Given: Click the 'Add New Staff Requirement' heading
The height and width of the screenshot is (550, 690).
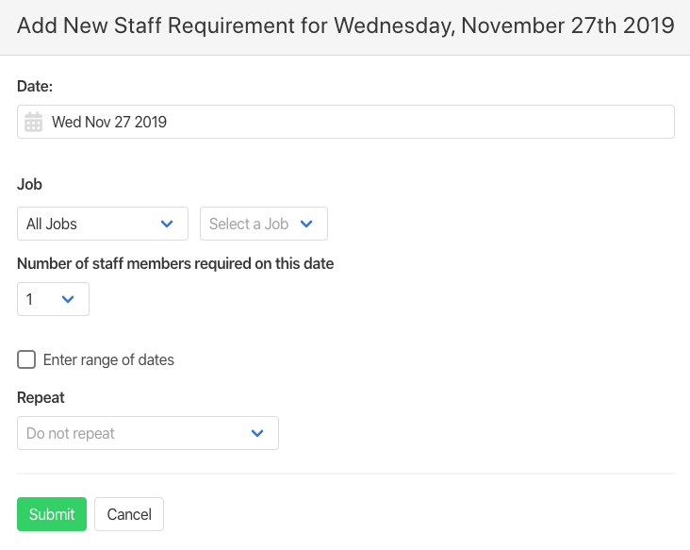Looking at the screenshot, I should [345, 25].
